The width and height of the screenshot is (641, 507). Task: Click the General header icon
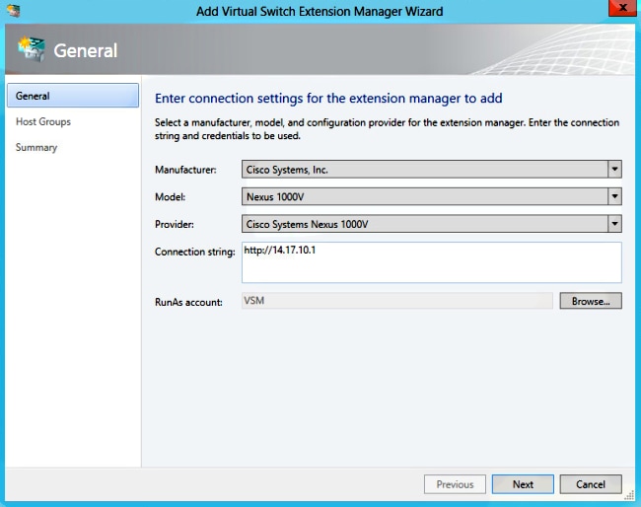(32, 49)
